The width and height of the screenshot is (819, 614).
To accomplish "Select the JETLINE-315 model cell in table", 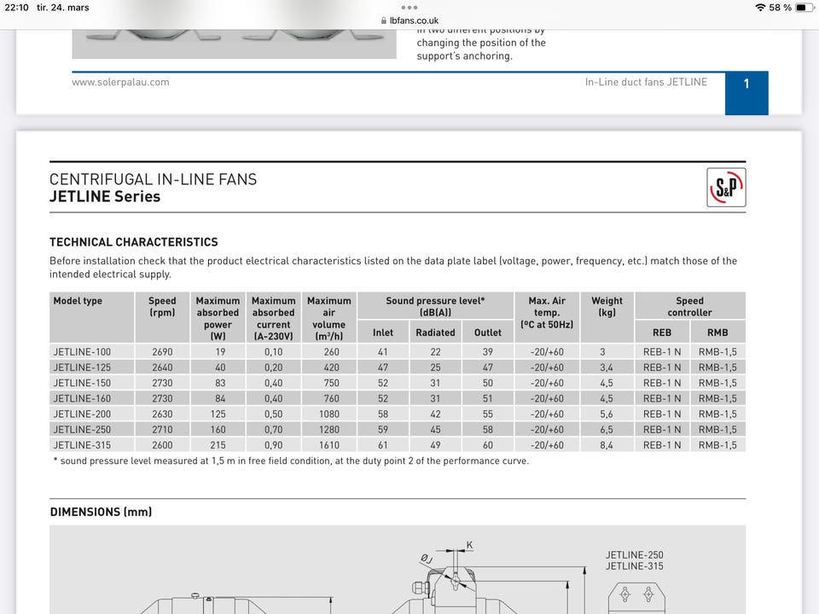I will pos(92,445).
